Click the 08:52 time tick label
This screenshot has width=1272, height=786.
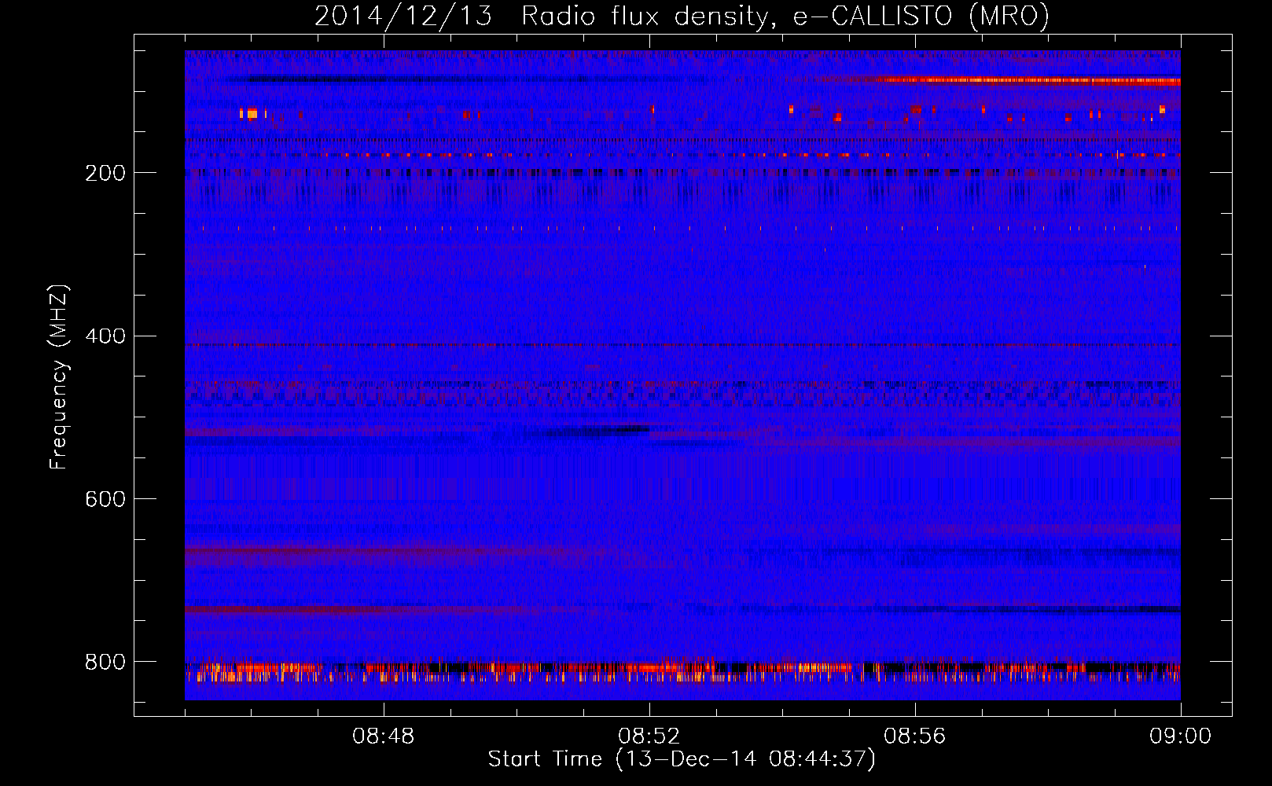point(649,736)
